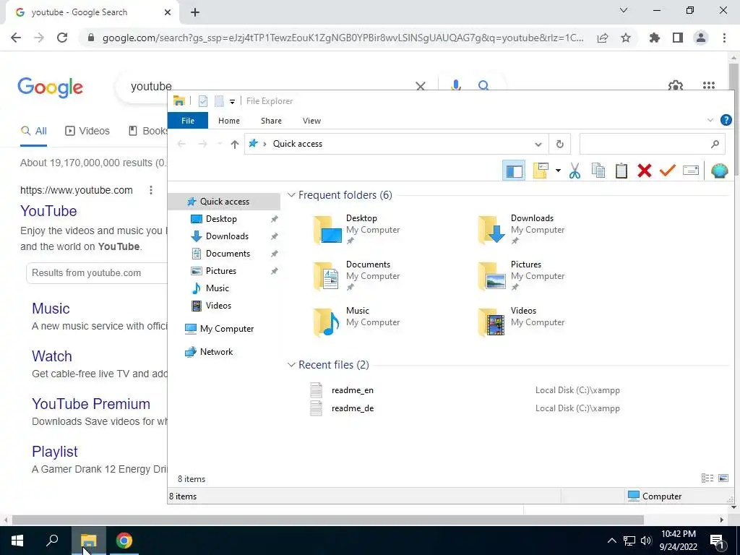Select Quick access in navigation pane
Viewport: 740px width, 555px height.
(x=224, y=202)
